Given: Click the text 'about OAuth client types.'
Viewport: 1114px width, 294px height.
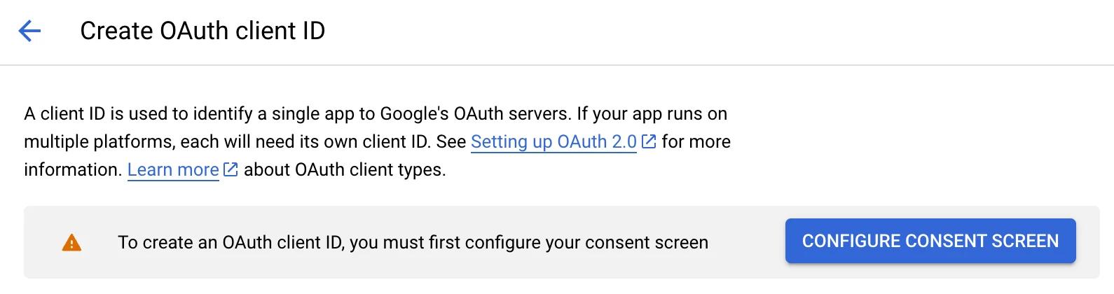Looking at the screenshot, I should (345, 170).
